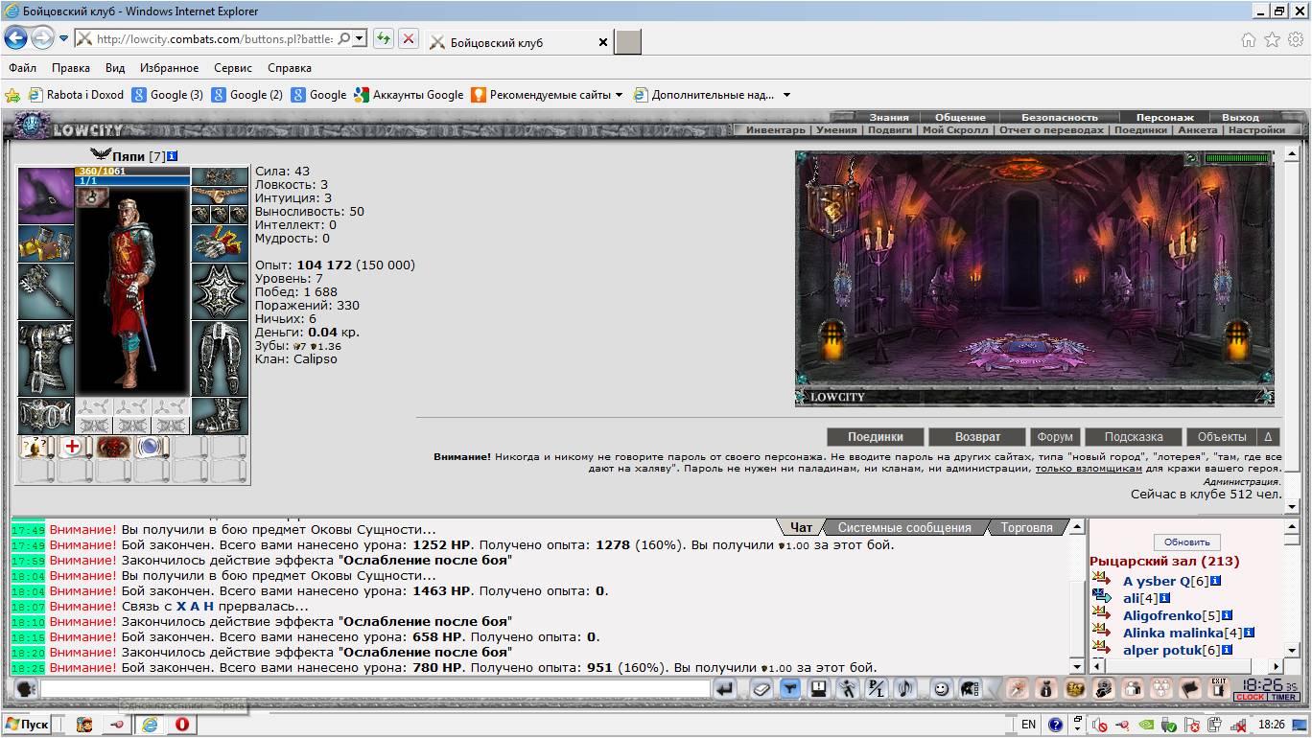This screenshot has height=738, width=1312.
Task: Click the Возврат button
Action: (x=977, y=436)
